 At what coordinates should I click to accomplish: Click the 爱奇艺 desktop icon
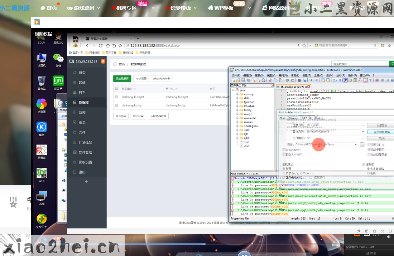click(58, 83)
